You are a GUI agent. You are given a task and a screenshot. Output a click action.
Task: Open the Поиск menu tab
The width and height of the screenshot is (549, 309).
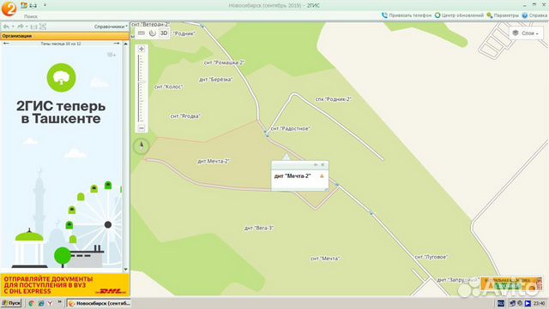[31, 16]
